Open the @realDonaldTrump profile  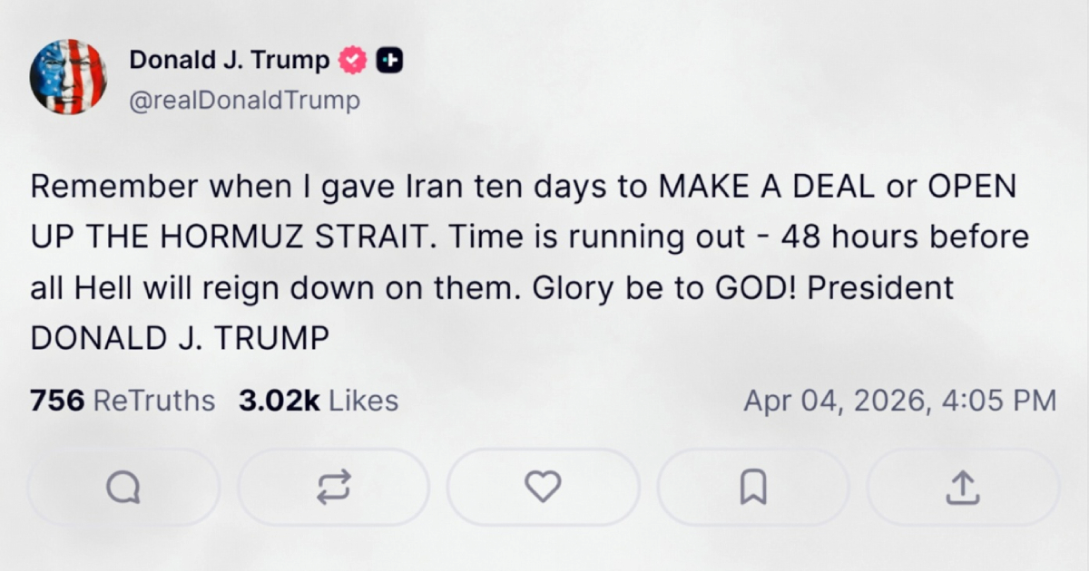(245, 100)
